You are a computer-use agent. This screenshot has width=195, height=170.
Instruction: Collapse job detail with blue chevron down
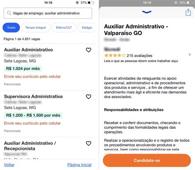click(147, 12)
